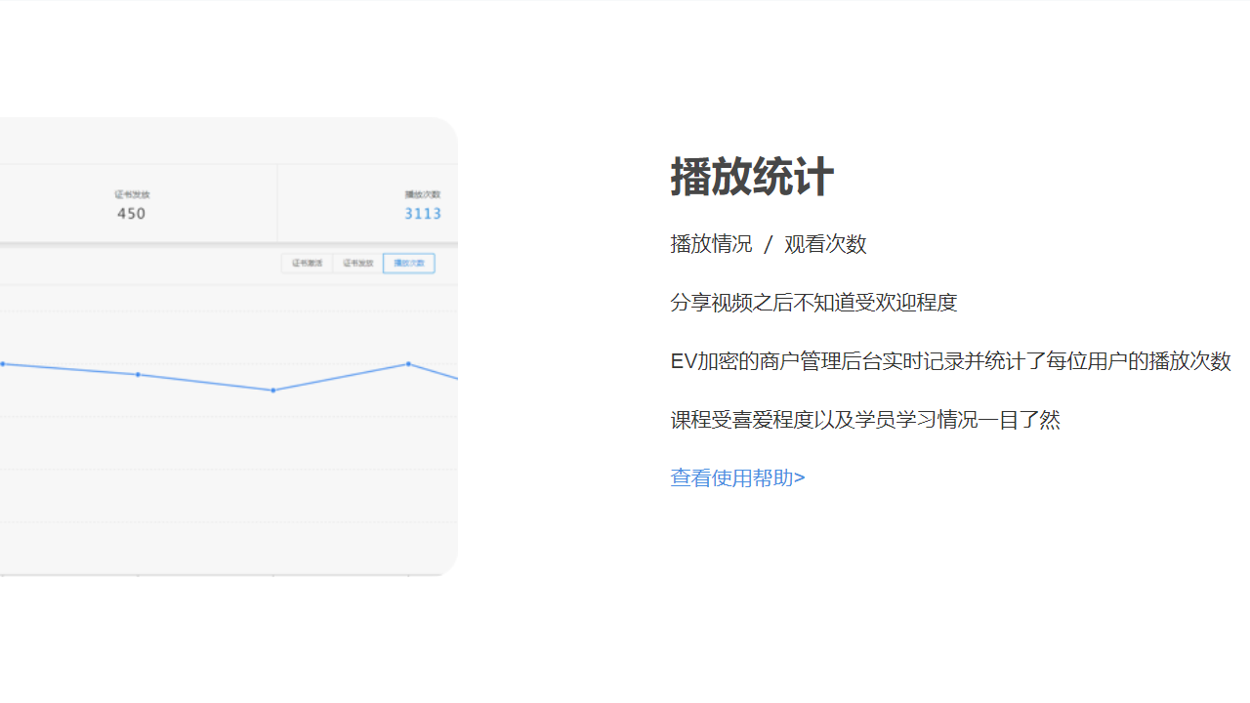Click the blue play count value 3113
This screenshot has width=1250, height=703.
pos(423,214)
